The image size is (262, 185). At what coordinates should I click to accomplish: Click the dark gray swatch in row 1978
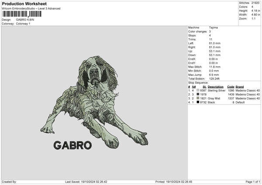pos(198,94)
